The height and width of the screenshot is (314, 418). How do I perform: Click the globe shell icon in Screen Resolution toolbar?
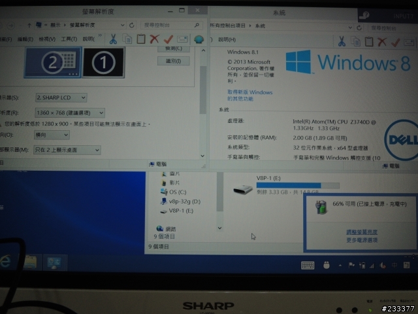(199, 39)
